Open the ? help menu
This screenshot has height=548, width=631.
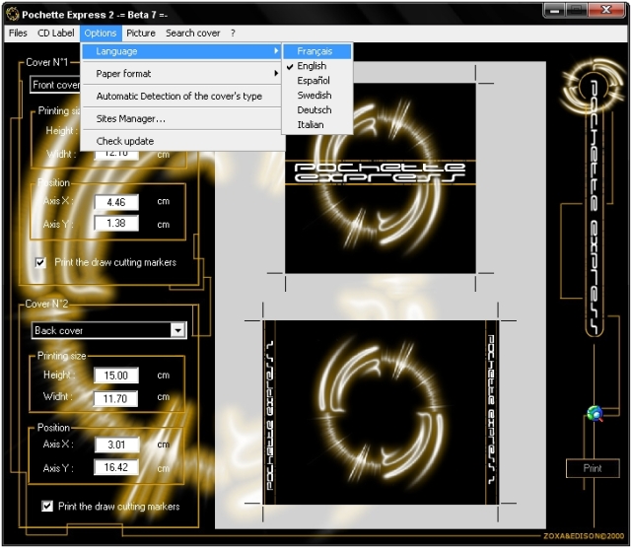pyautogui.click(x=233, y=33)
